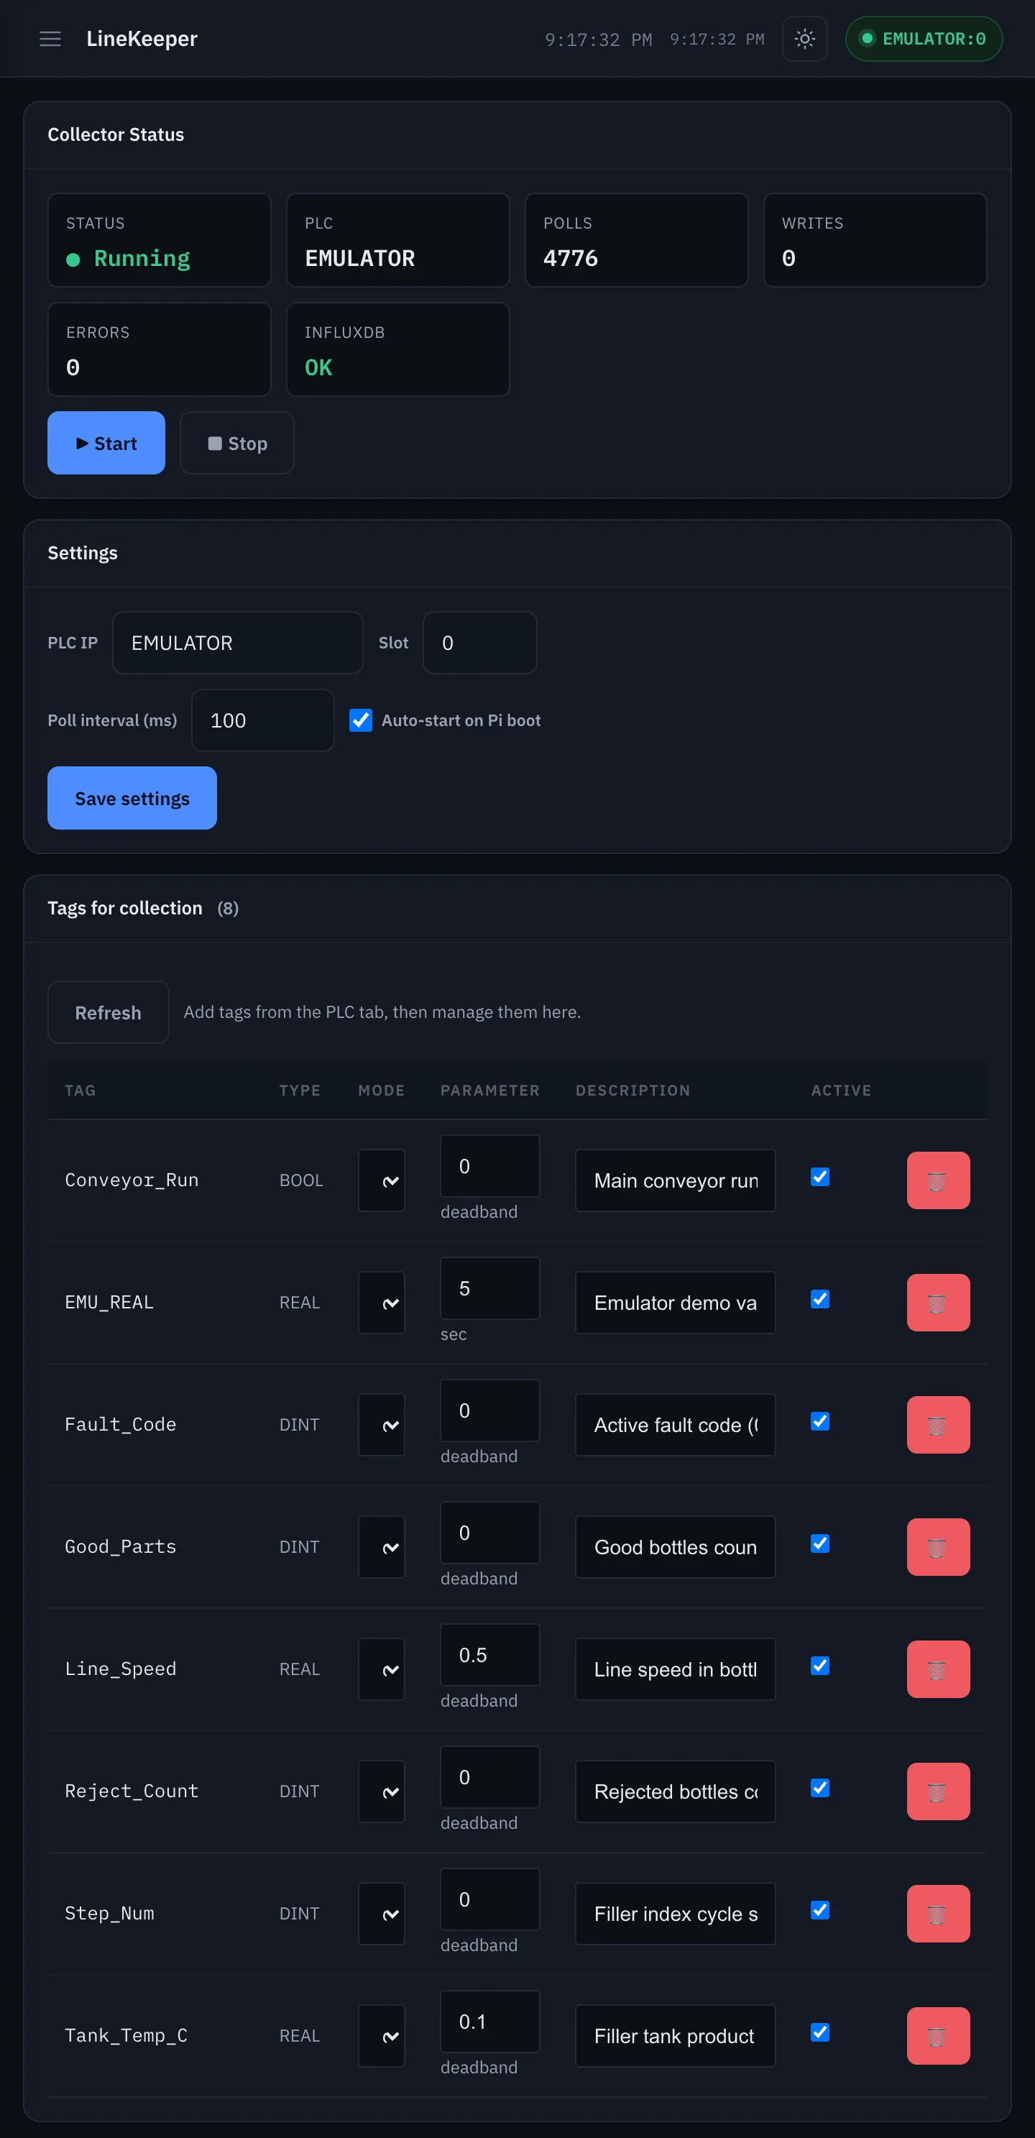This screenshot has width=1035, height=2138.
Task: Edit EMU_REAL seconds parameter field
Action: (489, 1288)
